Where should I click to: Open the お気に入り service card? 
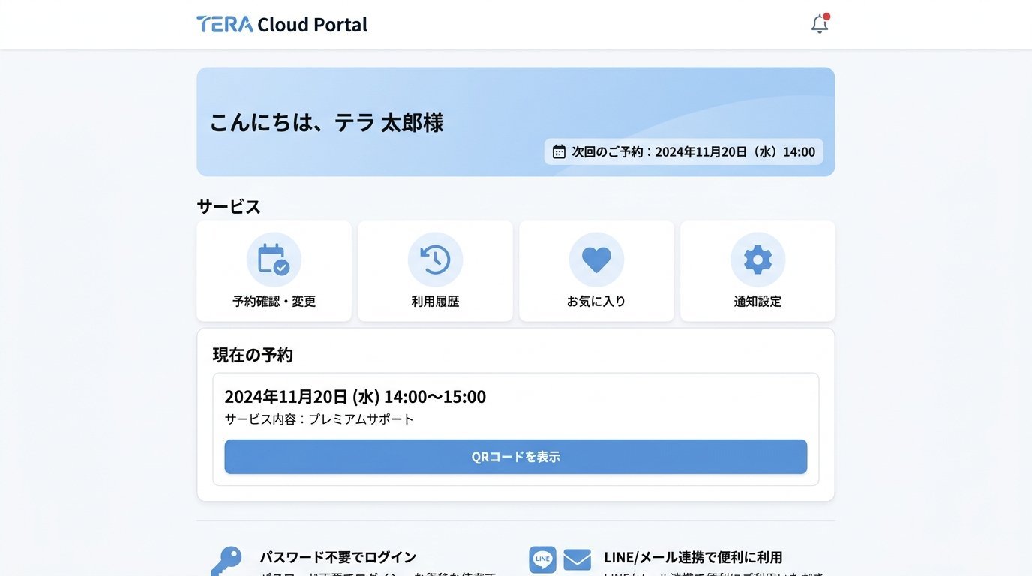[596, 271]
